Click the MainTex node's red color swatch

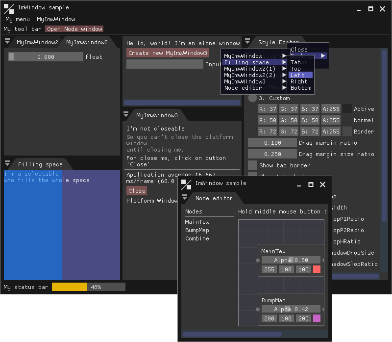[317, 269]
